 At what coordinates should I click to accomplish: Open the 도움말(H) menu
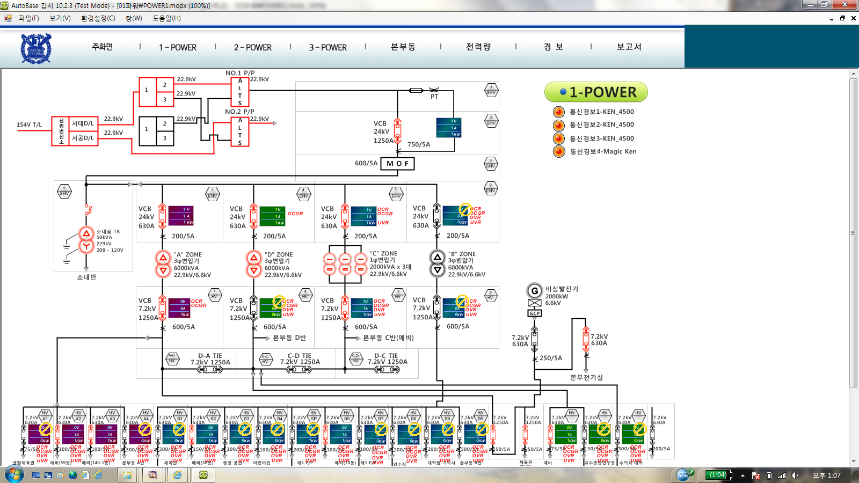pyautogui.click(x=166, y=18)
